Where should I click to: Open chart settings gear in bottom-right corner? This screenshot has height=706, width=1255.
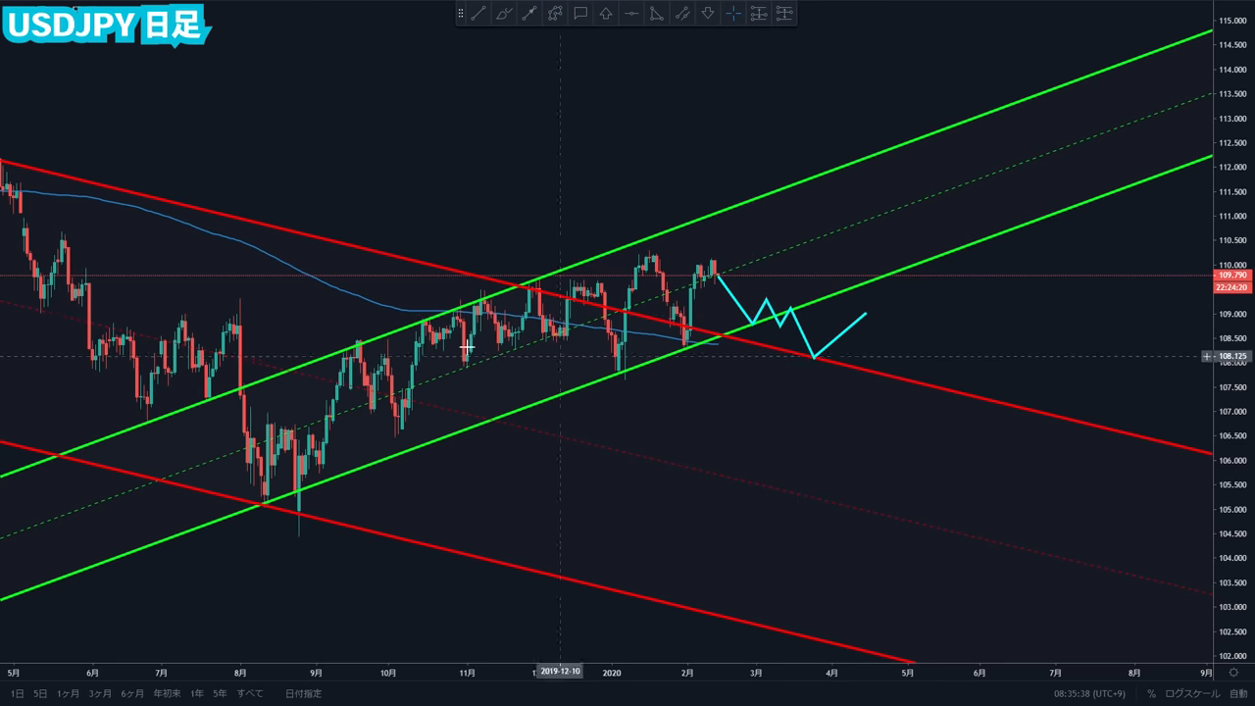1233,673
